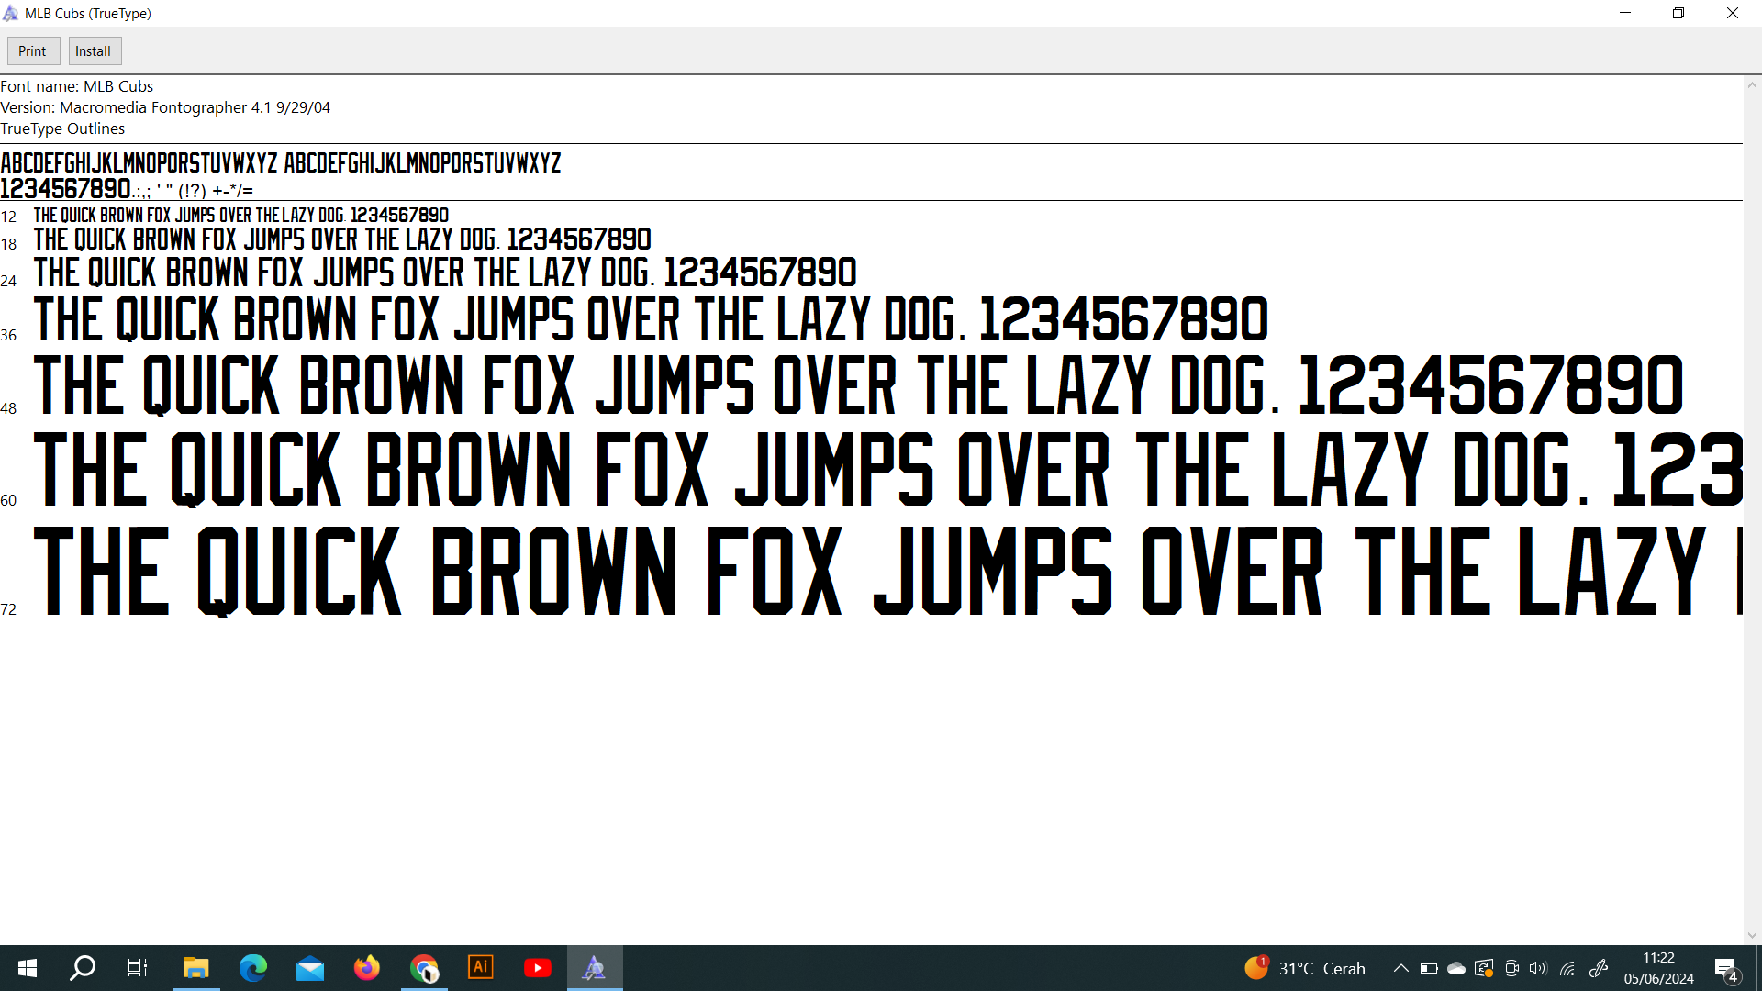
Task: Launch Microsoft Edge from the taskbar
Action: [252, 968]
